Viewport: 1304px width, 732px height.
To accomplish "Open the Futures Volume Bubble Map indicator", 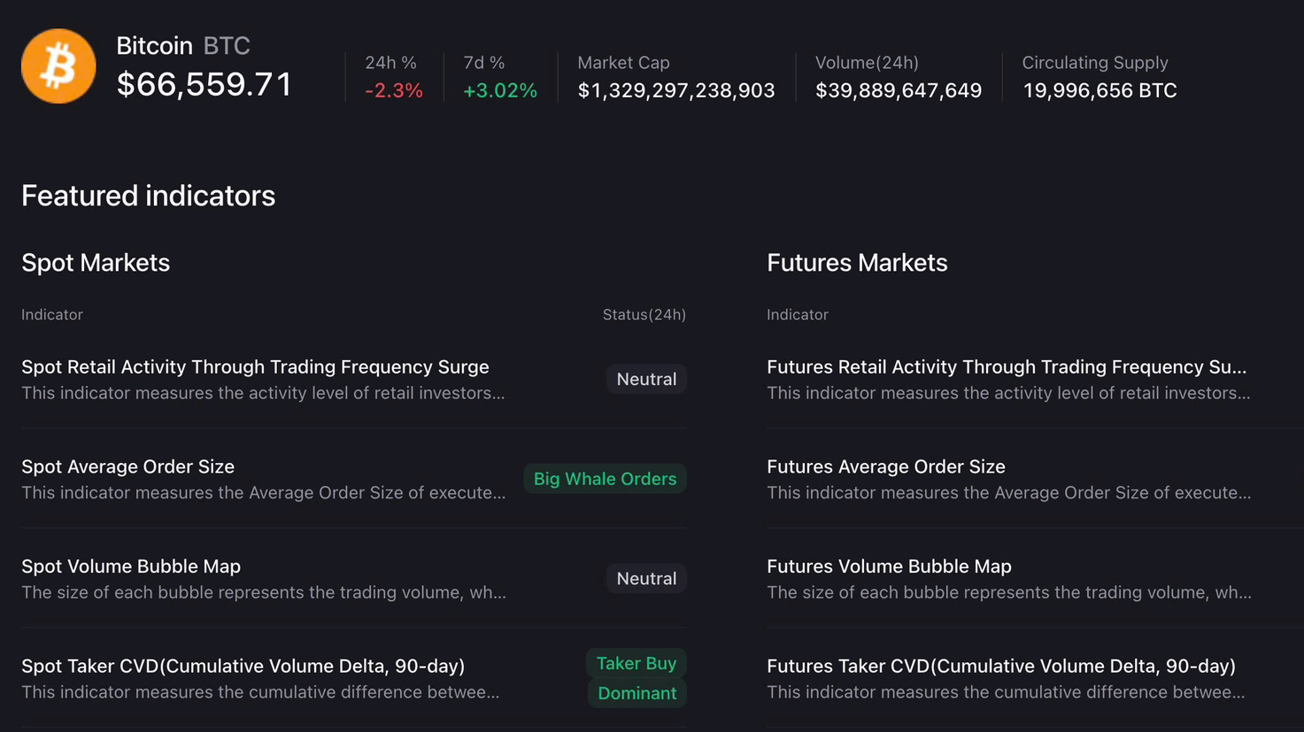I will click(889, 566).
